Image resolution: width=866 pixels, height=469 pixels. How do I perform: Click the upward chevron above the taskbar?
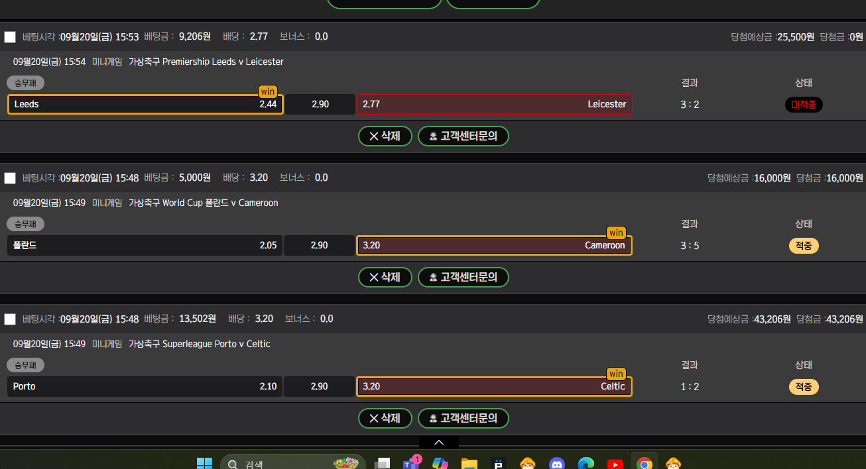click(438, 443)
